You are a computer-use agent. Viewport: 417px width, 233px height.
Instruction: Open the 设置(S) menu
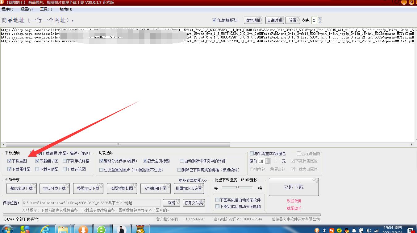pyautogui.click(x=27, y=9)
